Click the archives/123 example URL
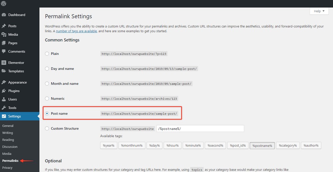Viewport: 333px width, 172px height. point(139,99)
